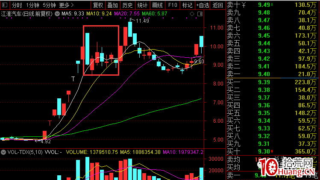This screenshot has height=180, width=320.
Task: Switch to 分时 intraday view
Action: tap(17, 5)
